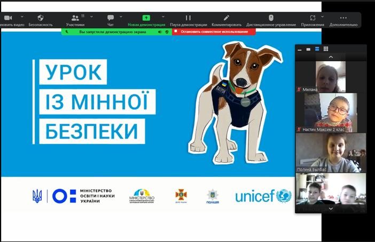
Task: Expand the arrow next to Чат
Action: pyautogui.click(x=121, y=17)
